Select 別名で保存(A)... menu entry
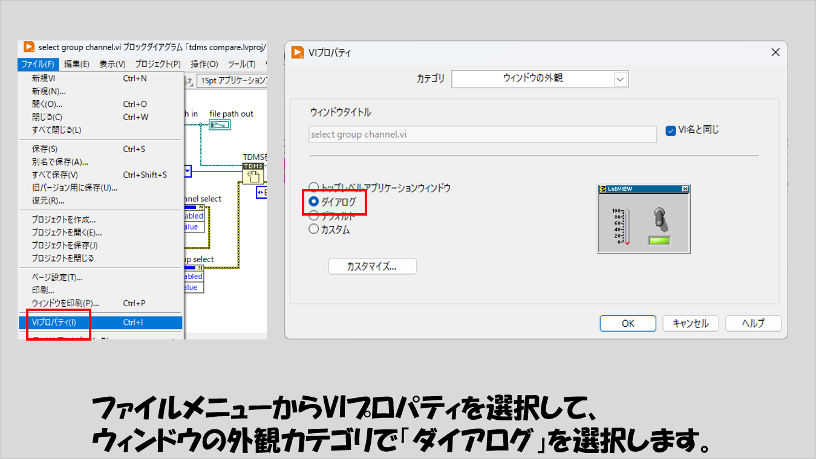Viewport: 816px width, 459px height. [60, 162]
